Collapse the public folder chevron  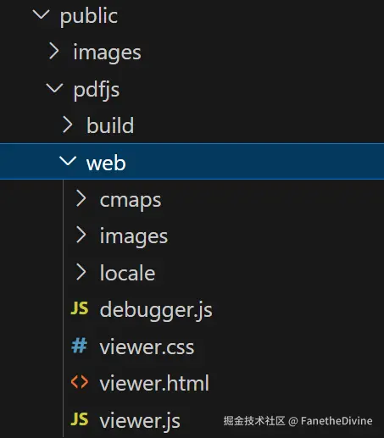point(42,14)
